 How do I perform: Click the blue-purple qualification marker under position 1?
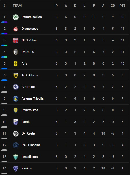point(4,22)
